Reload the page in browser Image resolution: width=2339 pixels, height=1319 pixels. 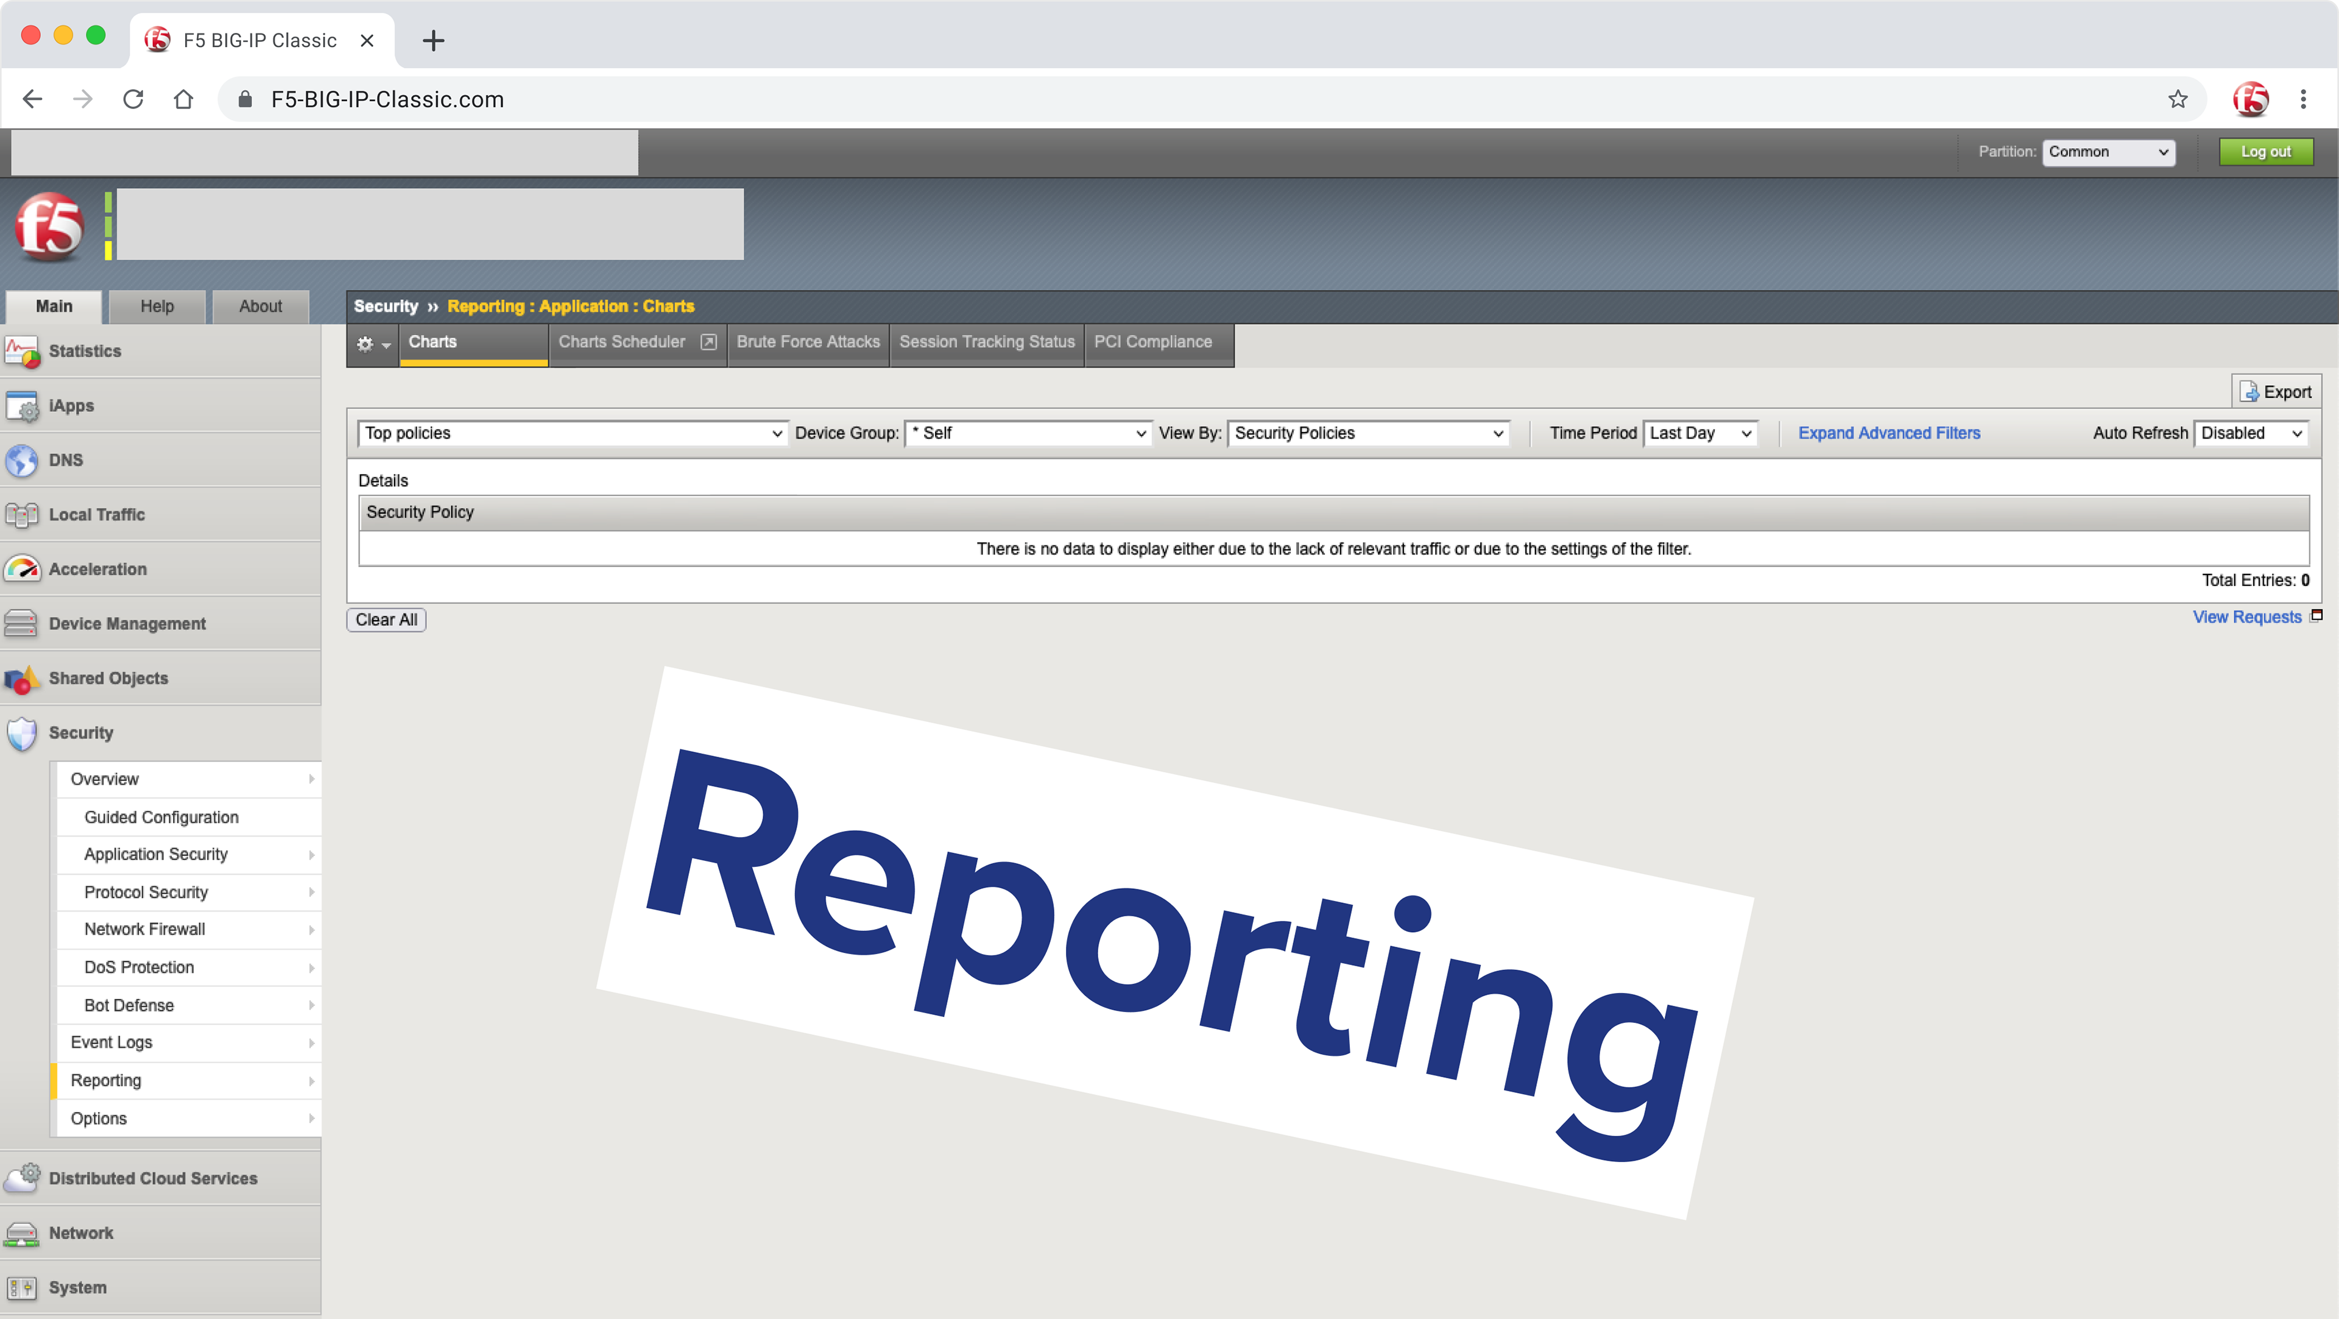[133, 99]
